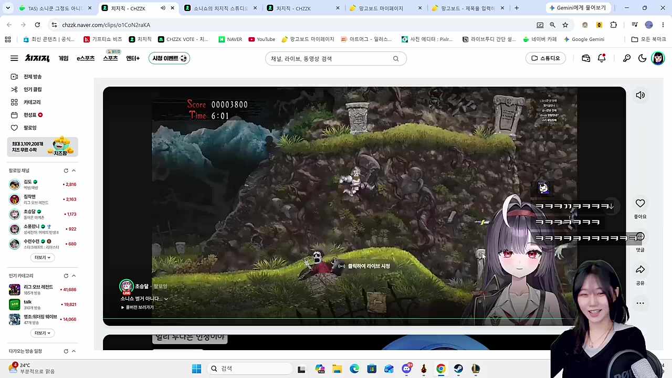Click 풀버전 보러가기 link on the clip
Image resolution: width=672 pixels, height=378 pixels.
pos(138,307)
